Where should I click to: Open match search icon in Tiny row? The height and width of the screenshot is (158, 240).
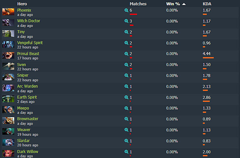click(126, 32)
